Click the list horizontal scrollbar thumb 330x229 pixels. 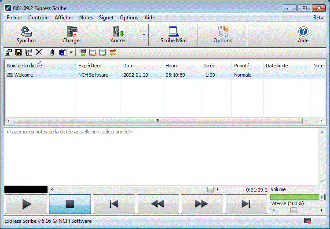point(158,121)
